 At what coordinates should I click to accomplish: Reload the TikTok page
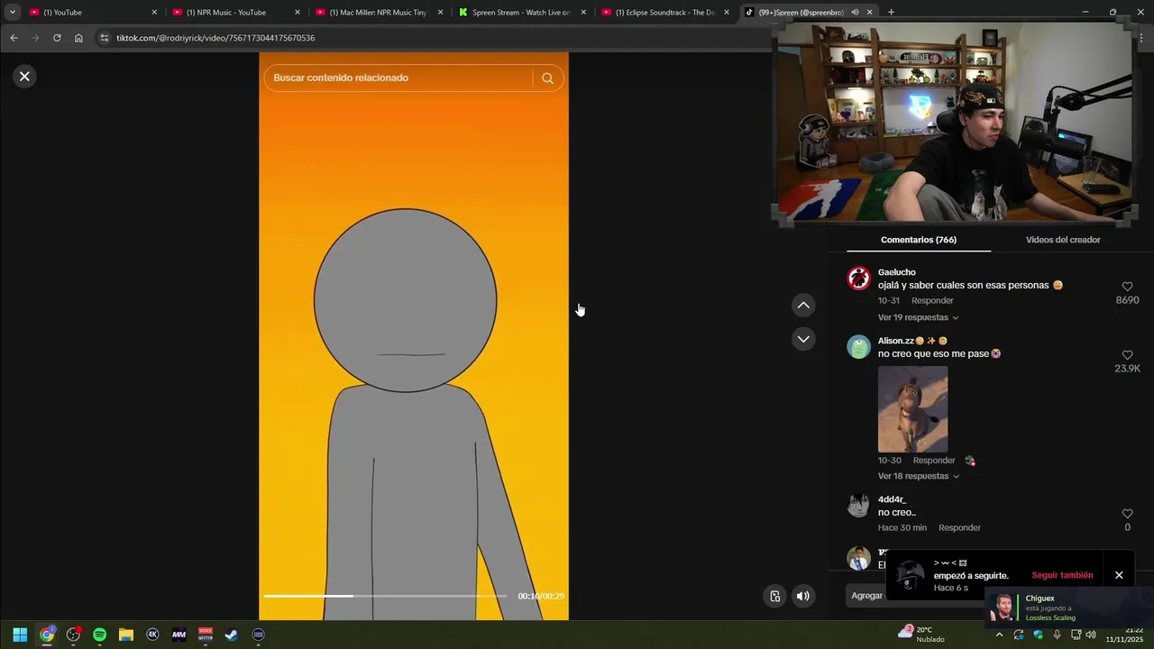57,38
